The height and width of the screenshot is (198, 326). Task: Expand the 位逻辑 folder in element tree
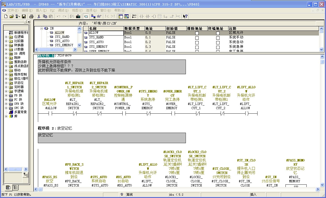pyautogui.click(x=6, y=37)
